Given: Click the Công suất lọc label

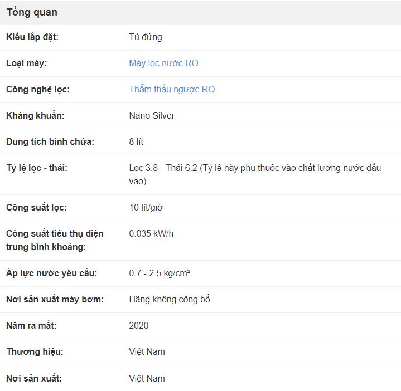Looking at the screenshot, I should pos(36,208).
